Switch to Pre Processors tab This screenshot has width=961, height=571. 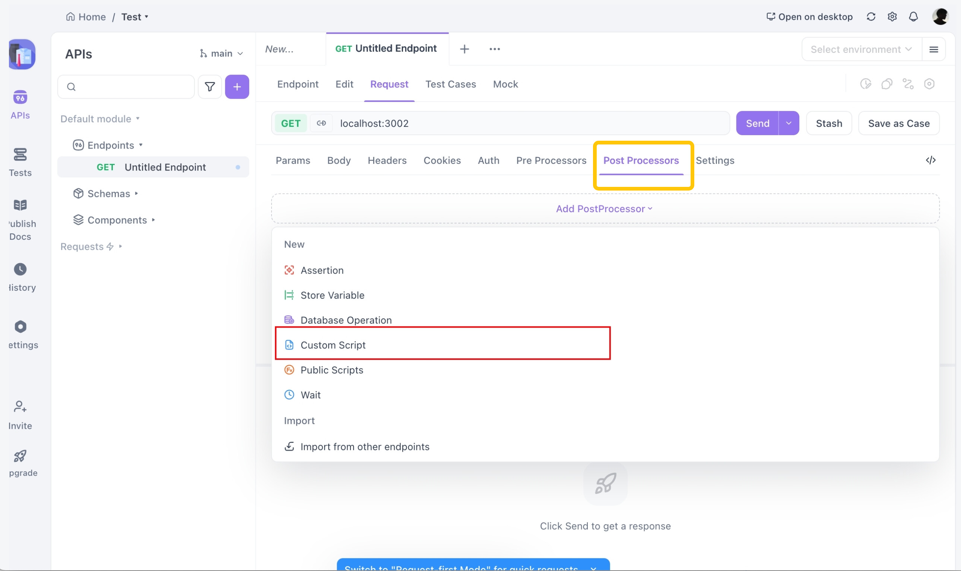[x=551, y=160]
